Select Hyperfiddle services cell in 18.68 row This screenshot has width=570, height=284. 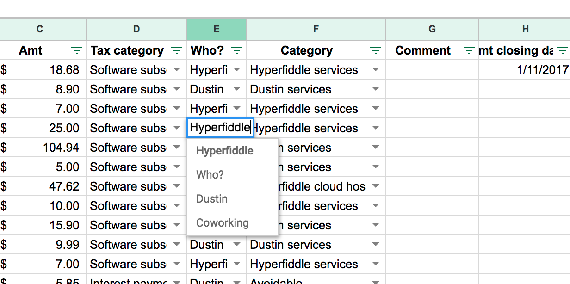(316, 70)
